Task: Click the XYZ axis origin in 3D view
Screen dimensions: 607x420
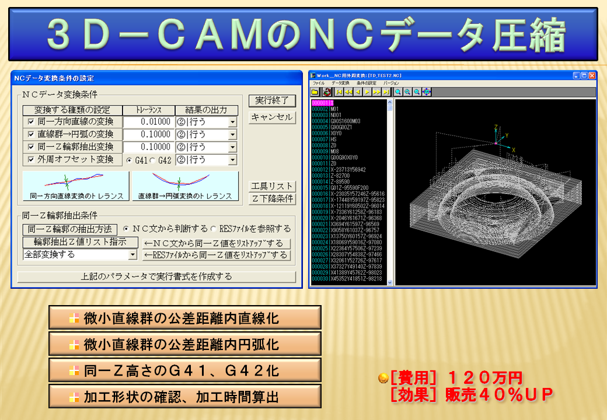Action: point(496,143)
